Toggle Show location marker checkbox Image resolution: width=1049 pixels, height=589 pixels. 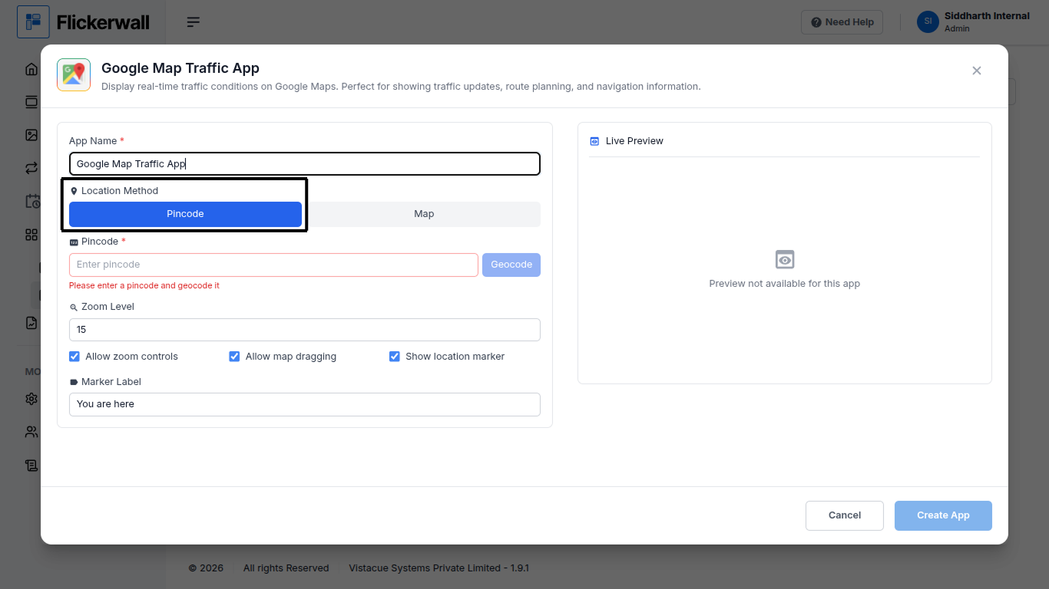tap(395, 357)
